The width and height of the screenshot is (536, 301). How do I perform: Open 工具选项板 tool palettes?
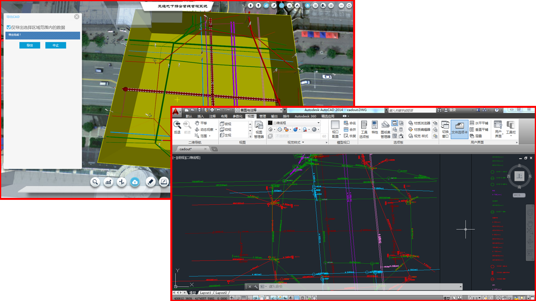click(x=364, y=130)
